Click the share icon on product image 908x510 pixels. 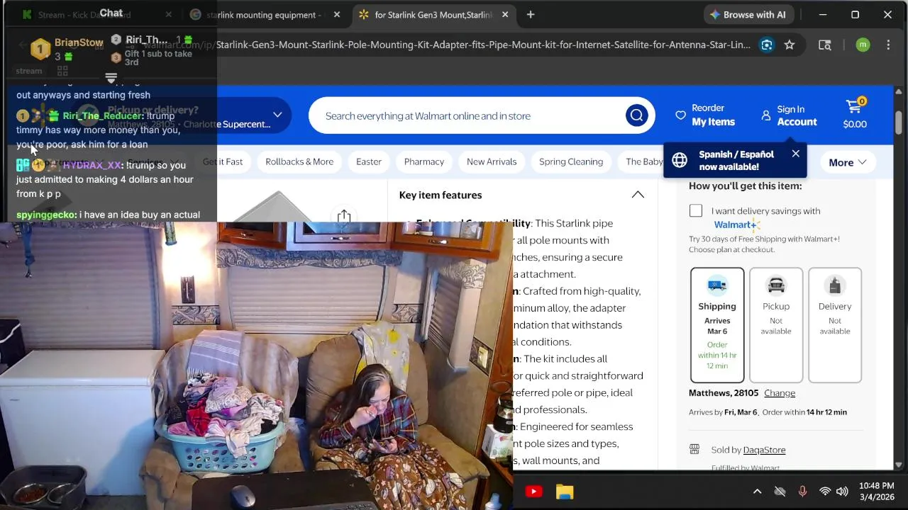point(344,216)
